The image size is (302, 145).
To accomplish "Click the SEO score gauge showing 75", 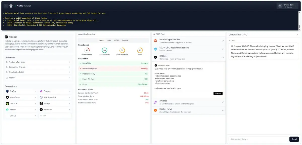I will click(x=140, y=50).
